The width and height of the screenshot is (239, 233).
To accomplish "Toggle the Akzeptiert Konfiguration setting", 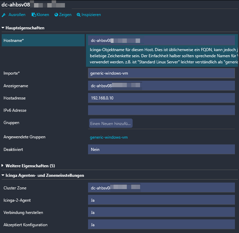I will 161,225.
